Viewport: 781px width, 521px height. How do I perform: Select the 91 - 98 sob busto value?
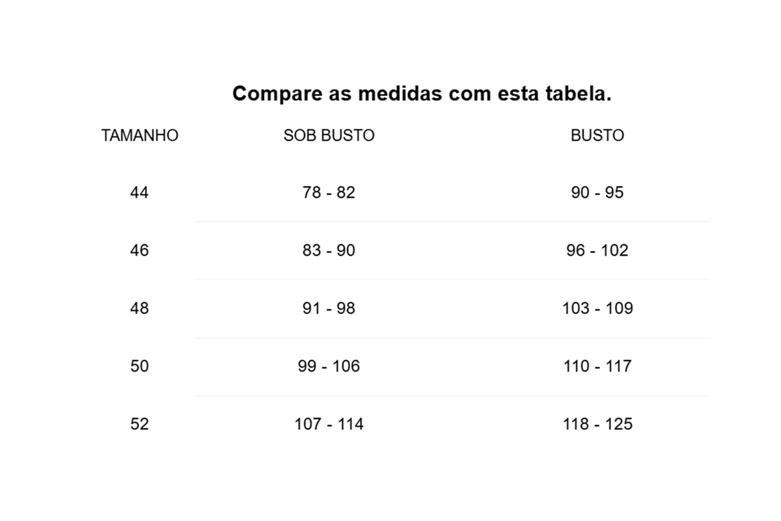[329, 308]
